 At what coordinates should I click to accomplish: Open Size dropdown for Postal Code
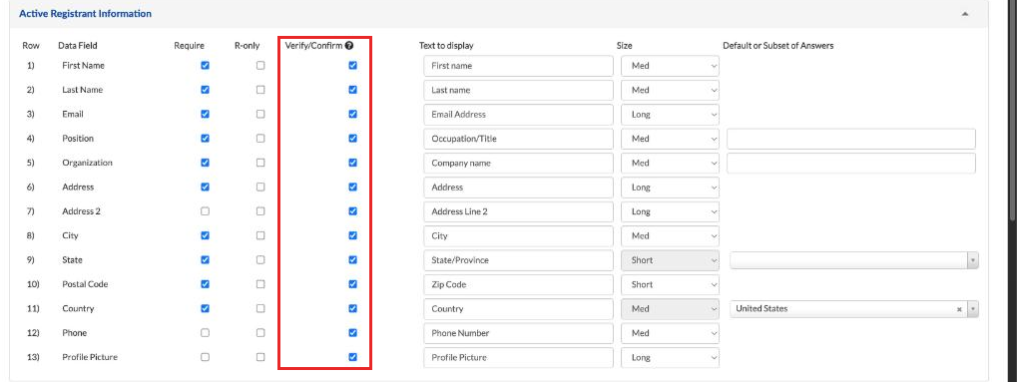click(670, 284)
